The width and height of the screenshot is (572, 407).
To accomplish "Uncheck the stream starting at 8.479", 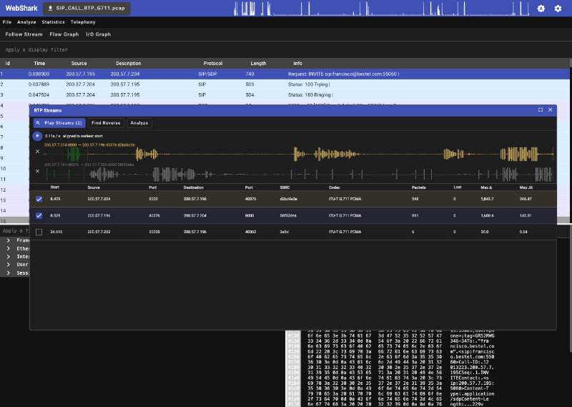I will click(39, 199).
